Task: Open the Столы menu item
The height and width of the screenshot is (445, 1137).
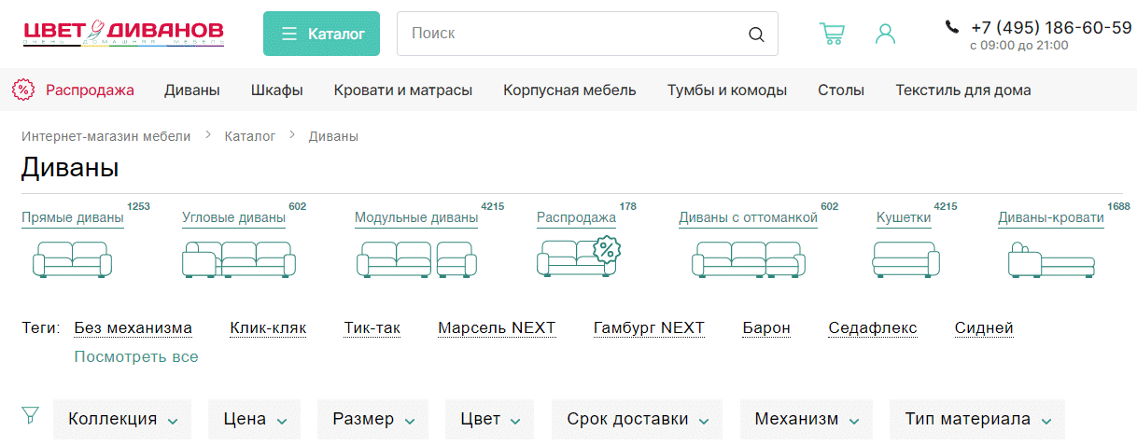Action: coord(841,90)
